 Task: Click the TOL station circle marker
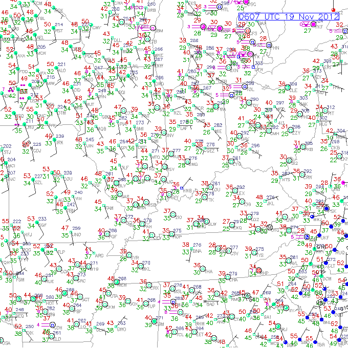tap(244, 86)
